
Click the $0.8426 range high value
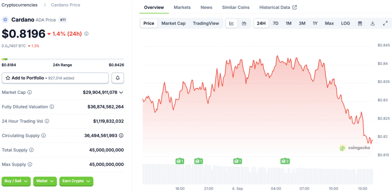(x=116, y=65)
